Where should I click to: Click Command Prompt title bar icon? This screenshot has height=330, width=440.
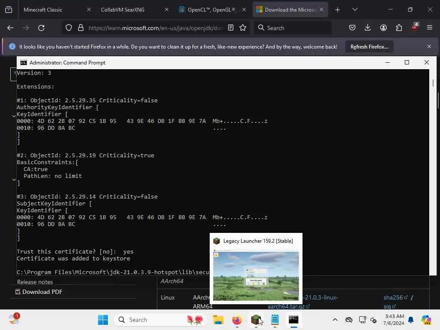coord(24,63)
